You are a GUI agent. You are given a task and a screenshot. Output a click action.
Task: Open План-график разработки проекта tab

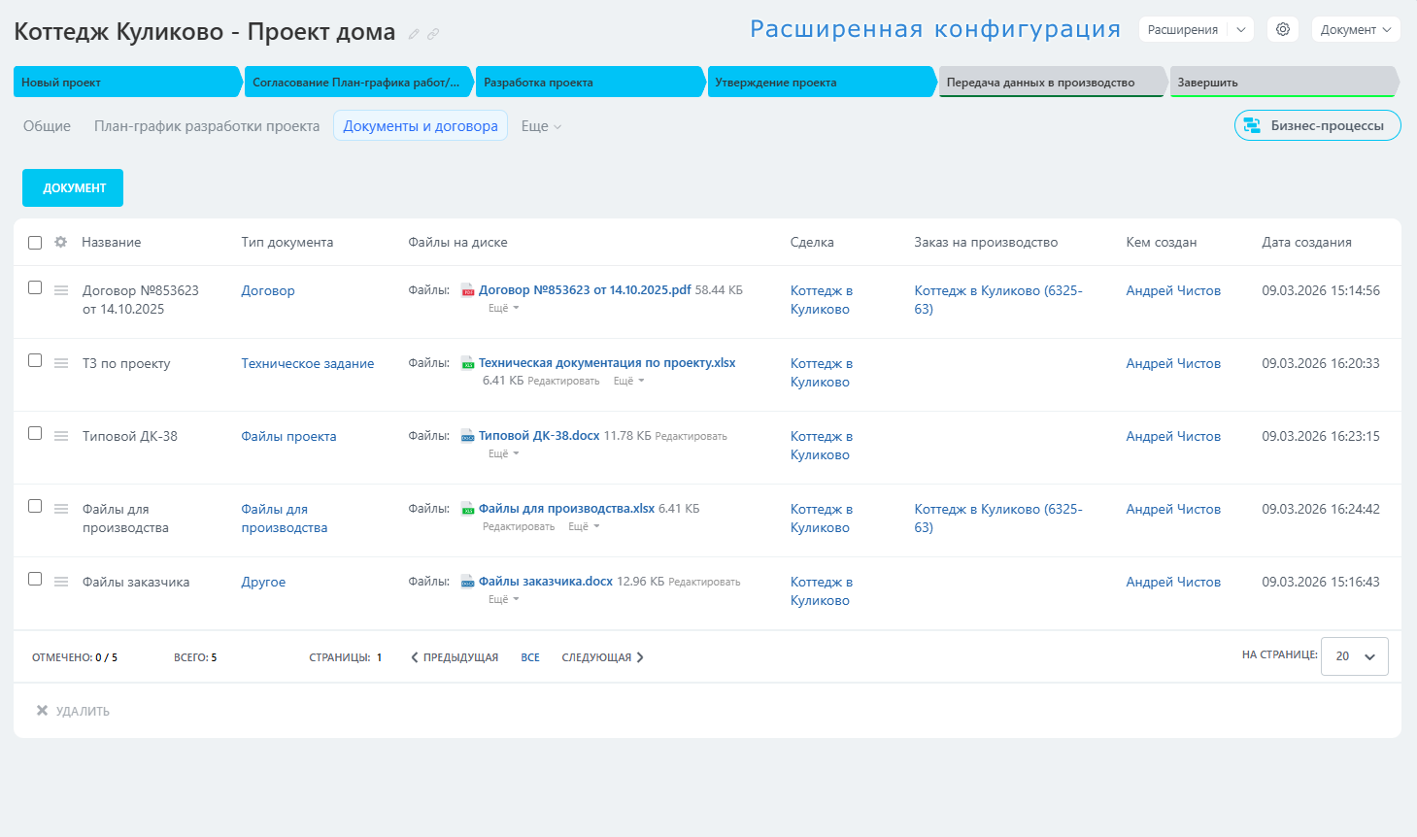tap(207, 126)
